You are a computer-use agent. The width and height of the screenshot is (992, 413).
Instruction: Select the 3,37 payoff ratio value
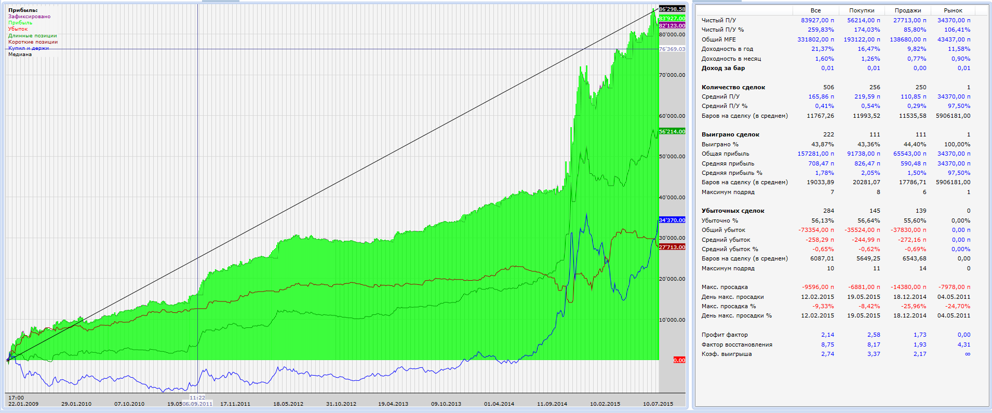[874, 354]
